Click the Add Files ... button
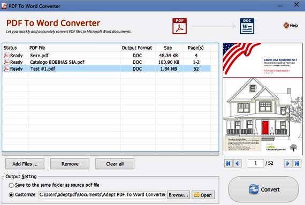This screenshot has width=305, height=205. [x=25, y=164]
